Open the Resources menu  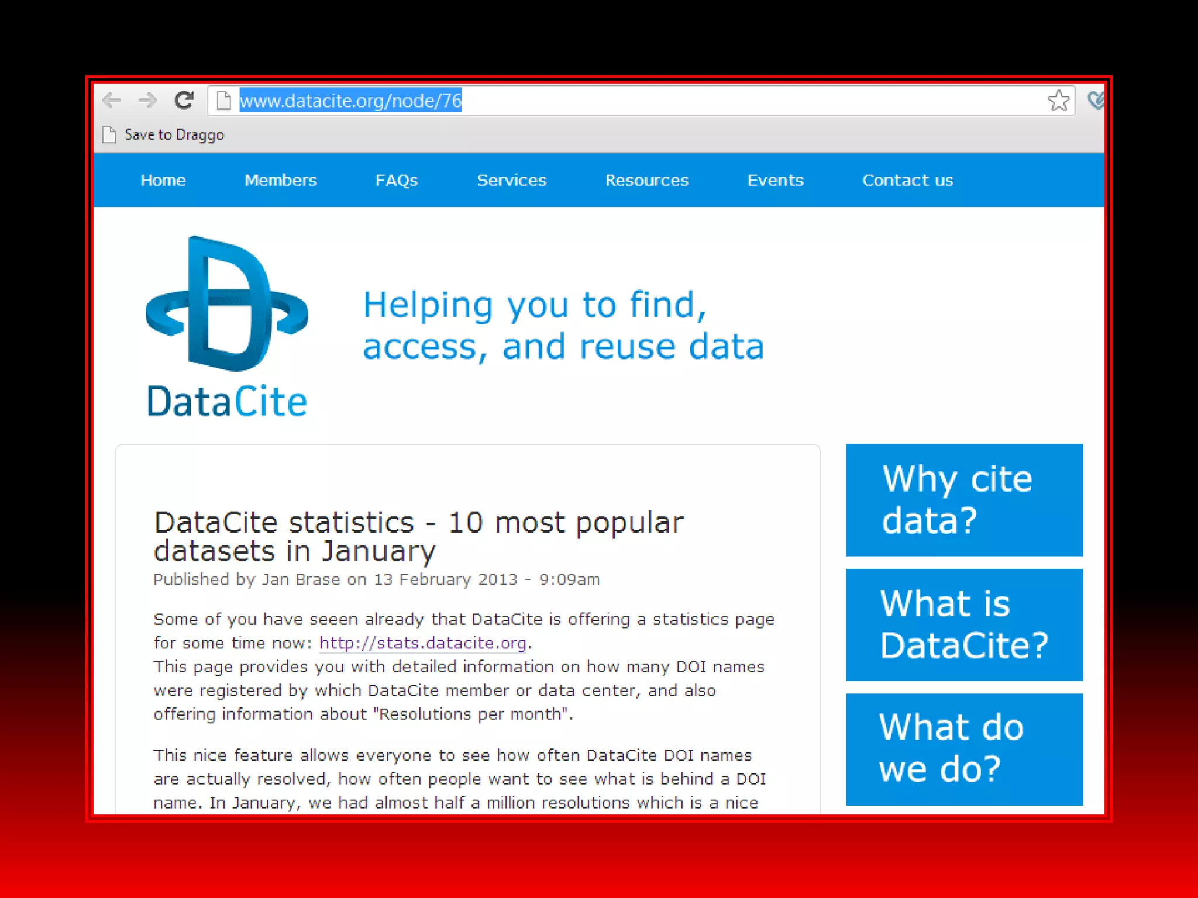click(647, 180)
